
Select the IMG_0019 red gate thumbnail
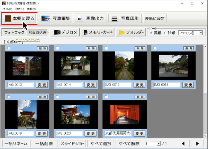[27, 115]
